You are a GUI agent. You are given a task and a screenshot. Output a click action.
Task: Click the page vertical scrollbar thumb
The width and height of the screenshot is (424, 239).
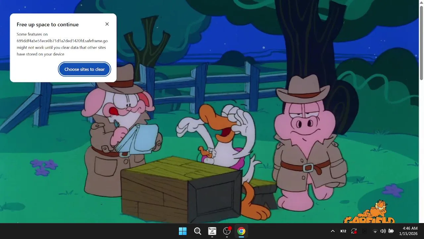[421, 43]
